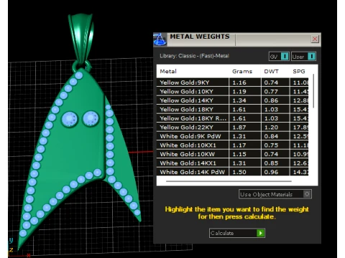Click the horizontal scrollbar under metals table
345x258 pixels.
[229, 181]
